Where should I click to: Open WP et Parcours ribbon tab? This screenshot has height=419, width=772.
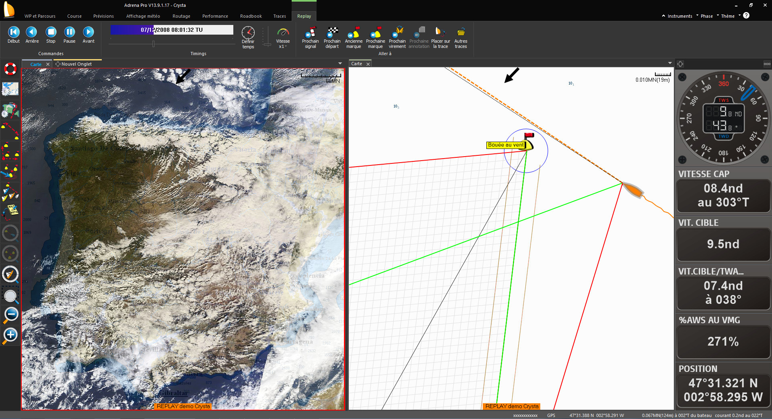pos(40,16)
